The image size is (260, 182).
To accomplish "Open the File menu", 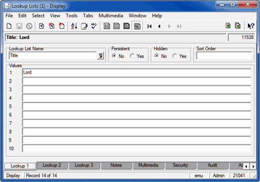I will tap(9, 16).
